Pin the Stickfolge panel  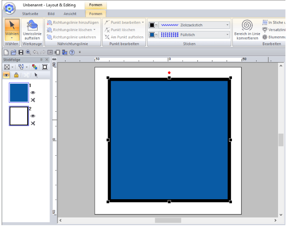click(41, 59)
